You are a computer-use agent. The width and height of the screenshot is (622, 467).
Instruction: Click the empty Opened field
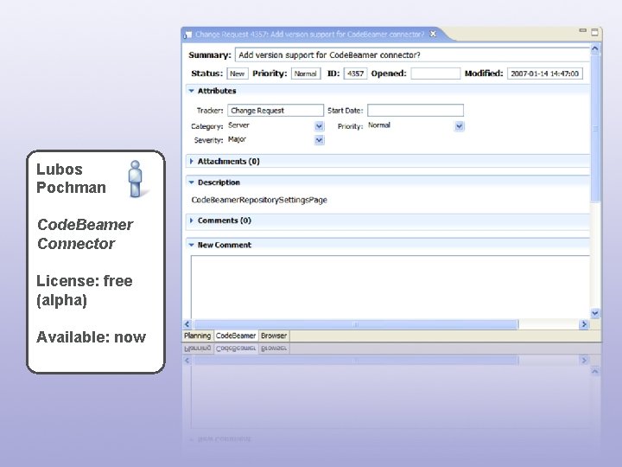click(x=435, y=74)
